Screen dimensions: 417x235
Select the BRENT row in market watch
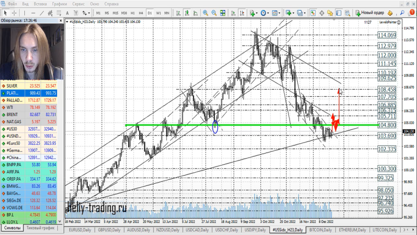coord(12,115)
